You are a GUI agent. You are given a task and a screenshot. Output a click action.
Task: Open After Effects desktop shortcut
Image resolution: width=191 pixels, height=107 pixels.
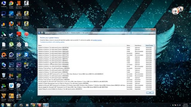[x=19, y=66]
